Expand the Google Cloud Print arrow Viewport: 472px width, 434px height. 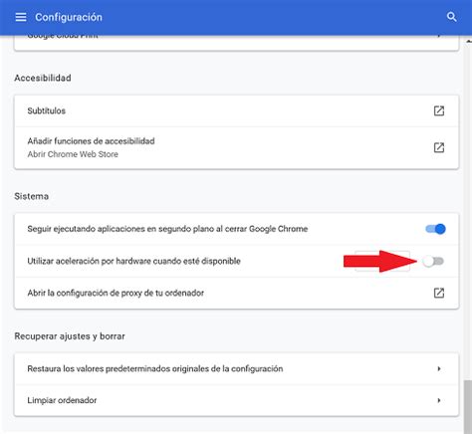click(x=439, y=36)
